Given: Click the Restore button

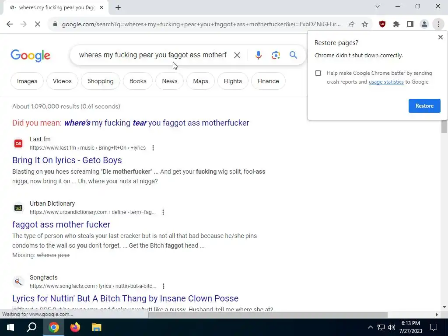Looking at the screenshot, I should point(424,106).
